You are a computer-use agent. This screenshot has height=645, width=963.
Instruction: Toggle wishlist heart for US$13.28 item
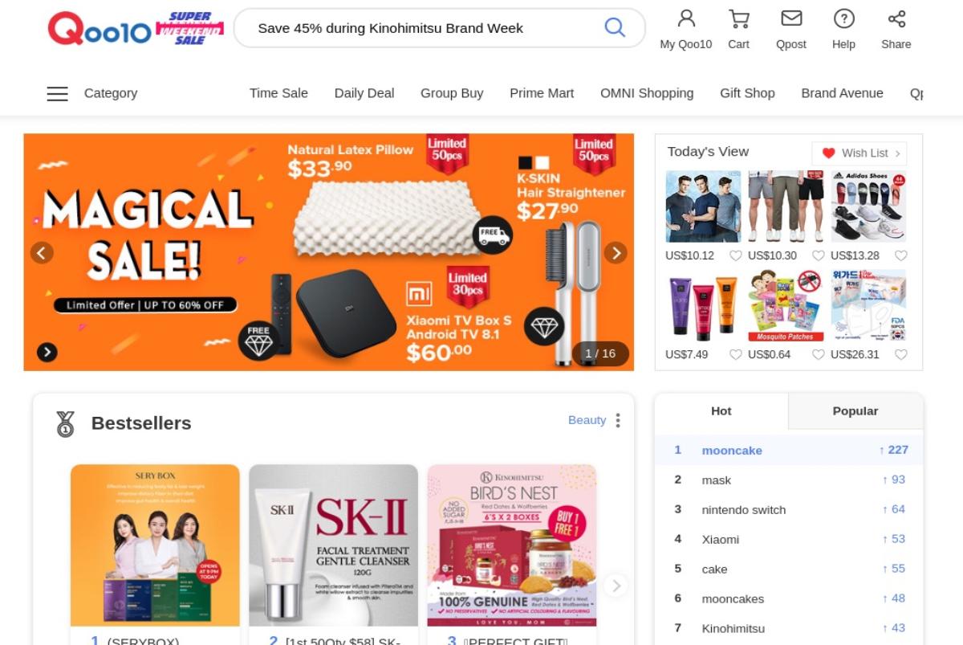click(900, 255)
